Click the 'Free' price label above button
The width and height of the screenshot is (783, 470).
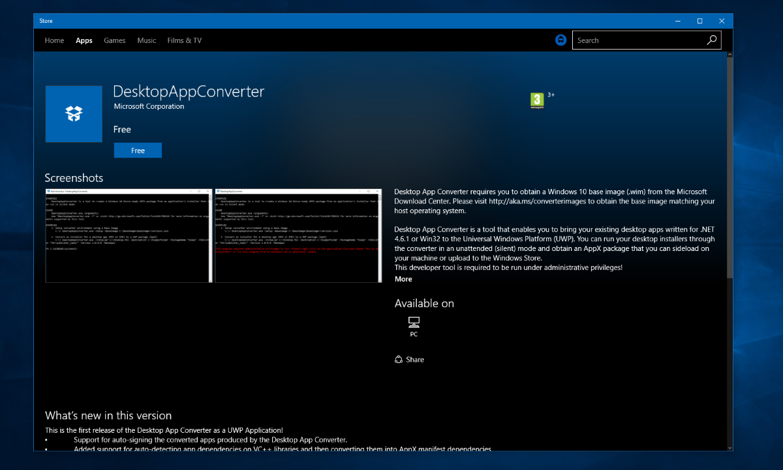pyautogui.click(x=122, y=130)
